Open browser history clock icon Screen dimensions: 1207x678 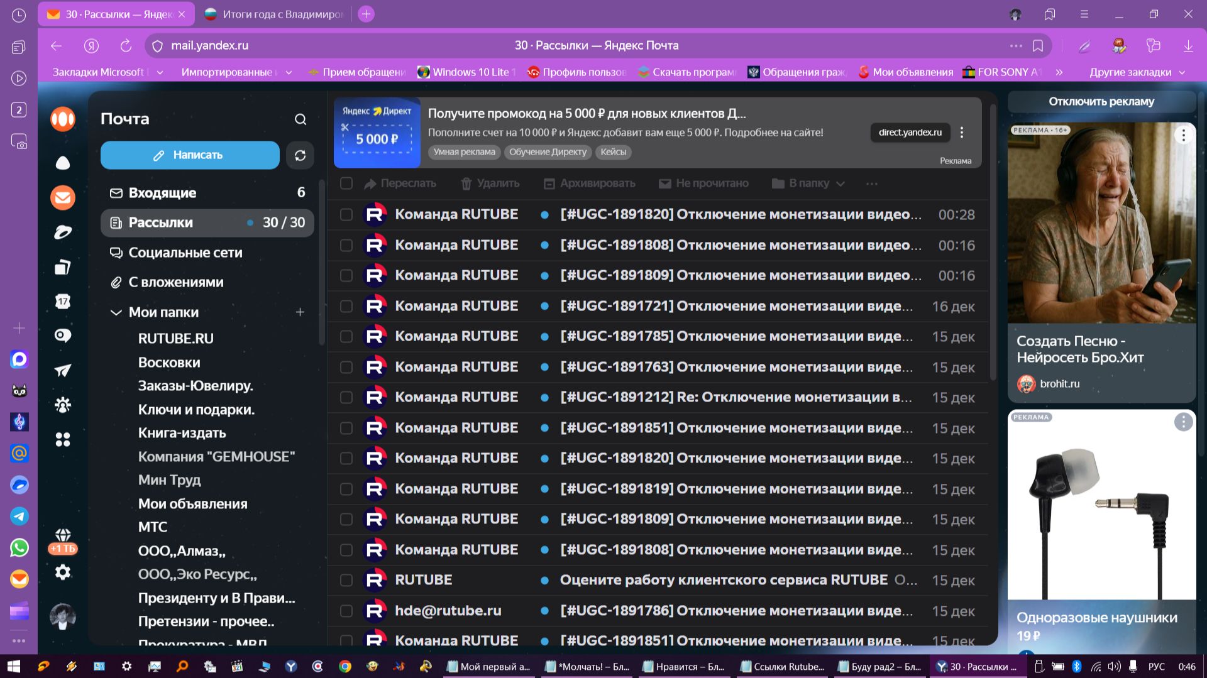pyautogui.click(x=19, y=15)
